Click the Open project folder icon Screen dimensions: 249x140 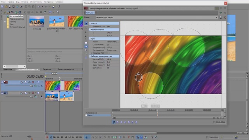pyautogui.click(x=6, y=7)
